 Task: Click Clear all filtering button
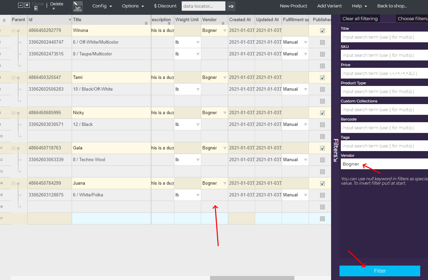360,19
